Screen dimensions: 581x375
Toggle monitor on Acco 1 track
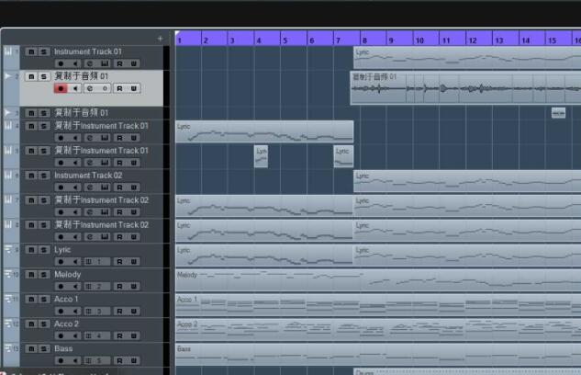(75, 312)
